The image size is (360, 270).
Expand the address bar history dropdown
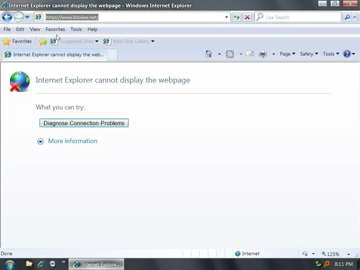pyautogui.click(x=226, y=17)
